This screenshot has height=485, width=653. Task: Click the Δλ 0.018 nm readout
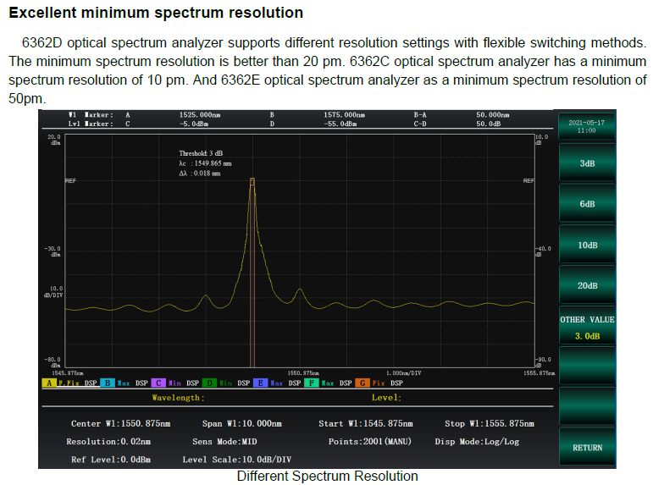(200, 174)
